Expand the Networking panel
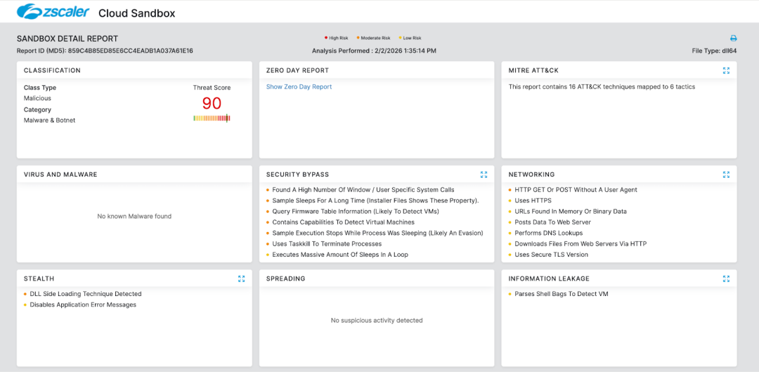759x372 pixels. pyautogui.click(x=726, y=174)
